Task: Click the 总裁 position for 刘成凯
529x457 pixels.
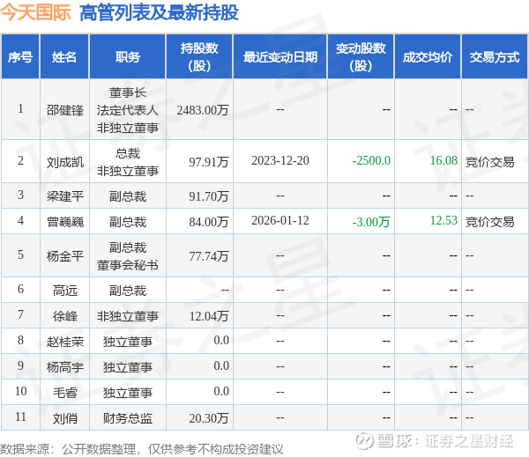Action: [128, 154]
